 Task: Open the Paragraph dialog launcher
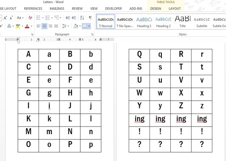point(92,34)
